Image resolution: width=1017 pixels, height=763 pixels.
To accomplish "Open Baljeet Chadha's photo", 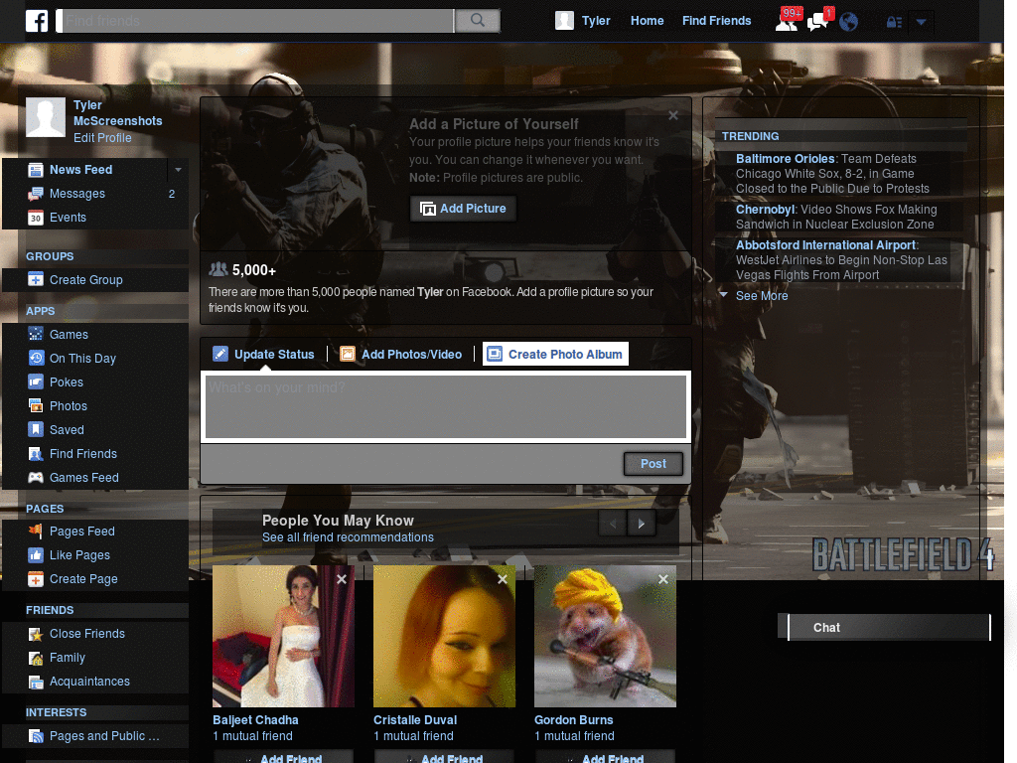I will 283,636.
